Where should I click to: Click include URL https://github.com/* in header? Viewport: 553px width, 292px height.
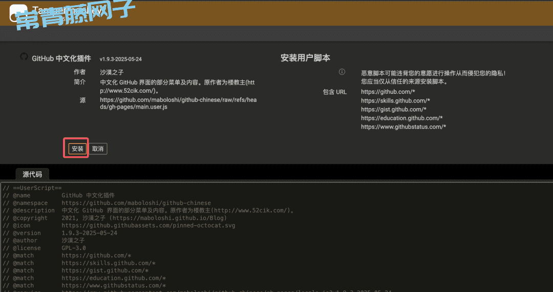(x=388, y=92)
